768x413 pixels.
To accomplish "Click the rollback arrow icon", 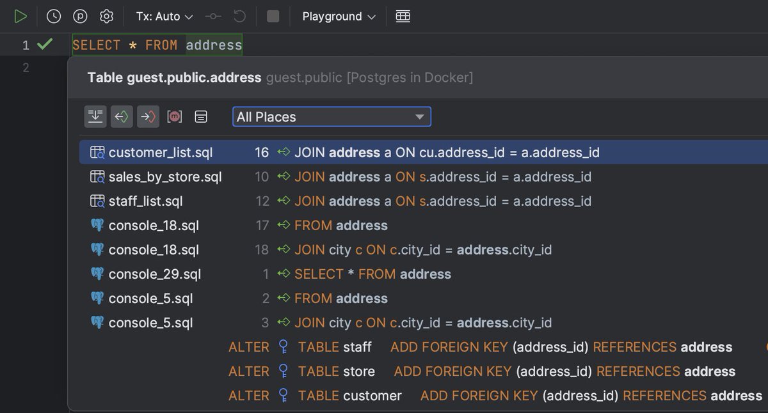I will pos(239,17).
